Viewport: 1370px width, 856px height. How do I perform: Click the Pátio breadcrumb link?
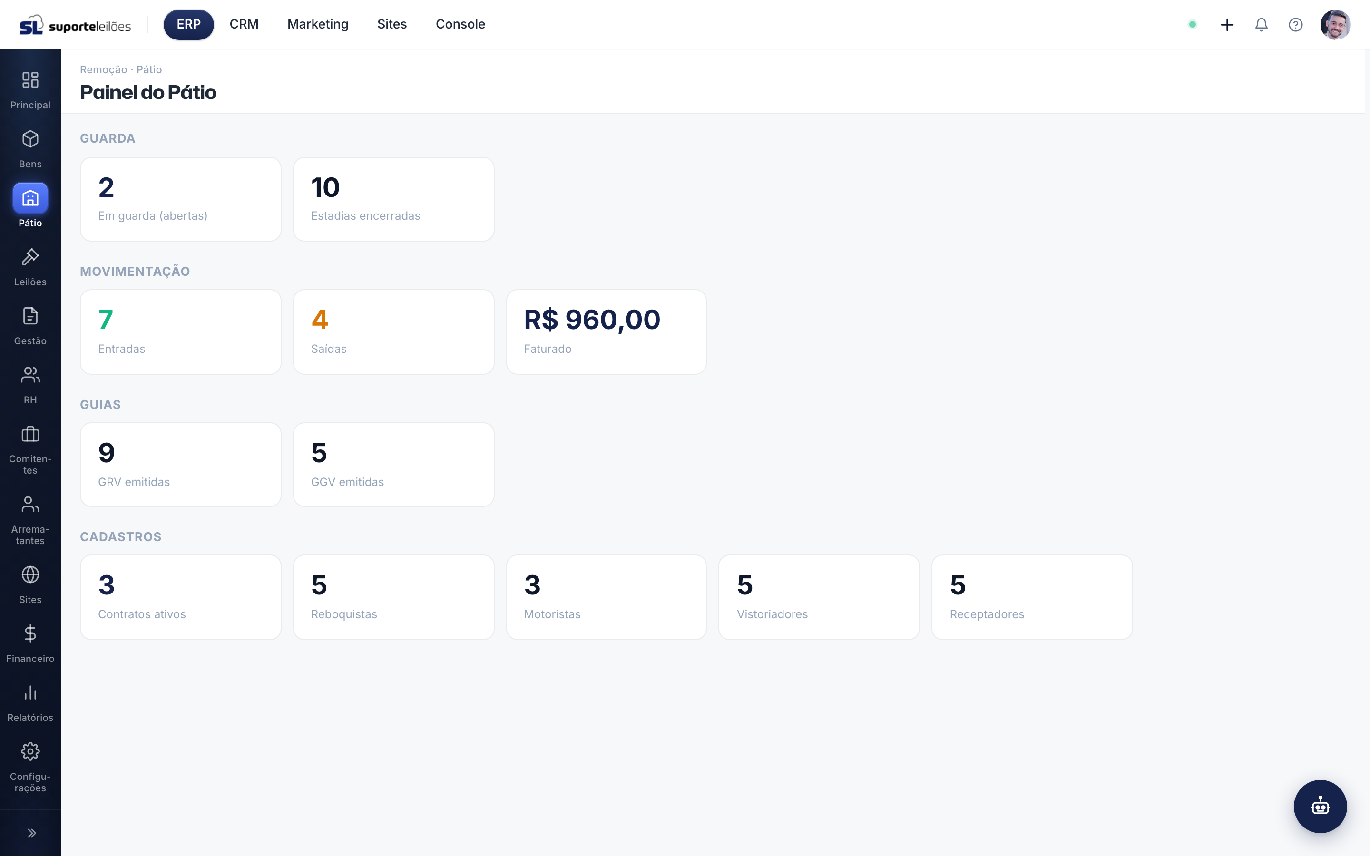pos(149,69)
